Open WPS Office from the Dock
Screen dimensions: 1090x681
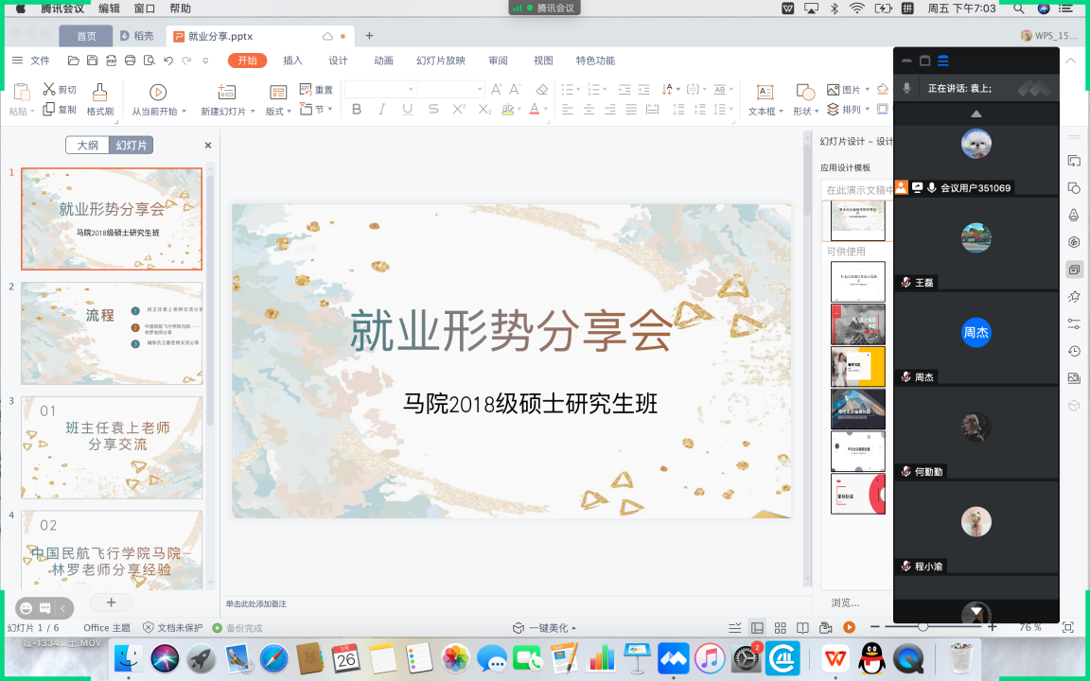pos(835,658)
